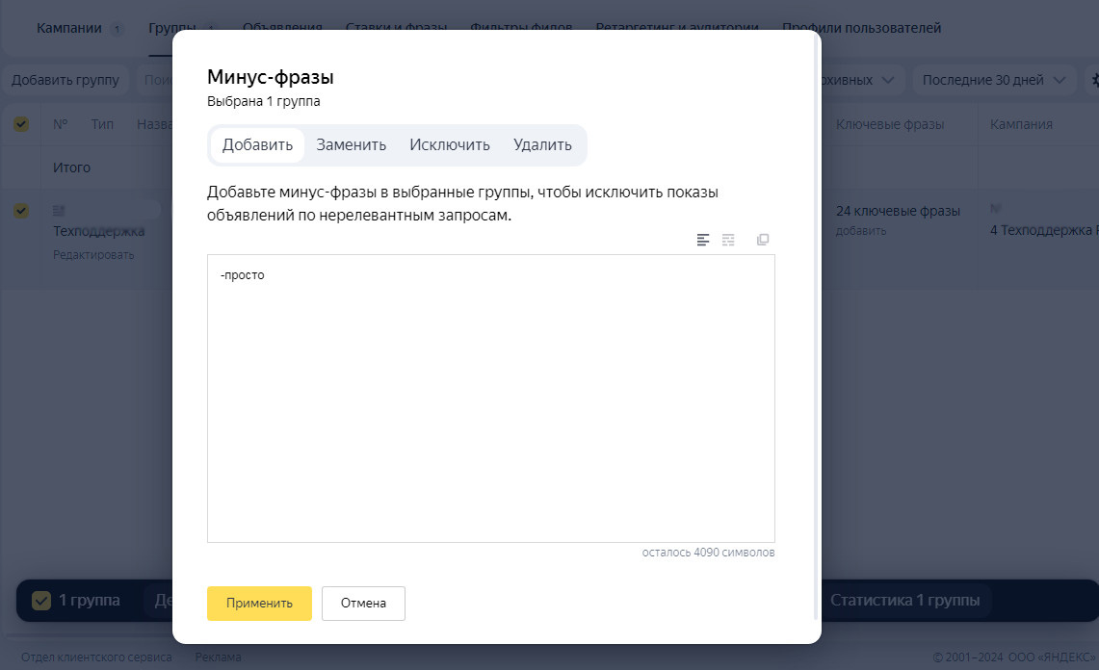Open the Кампании tab
The height and width of the screenshot is (670, 1099).
[x=68, y=28]
